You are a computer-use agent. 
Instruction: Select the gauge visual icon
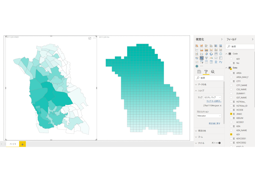pyautogui.click(x=211, y=58)
